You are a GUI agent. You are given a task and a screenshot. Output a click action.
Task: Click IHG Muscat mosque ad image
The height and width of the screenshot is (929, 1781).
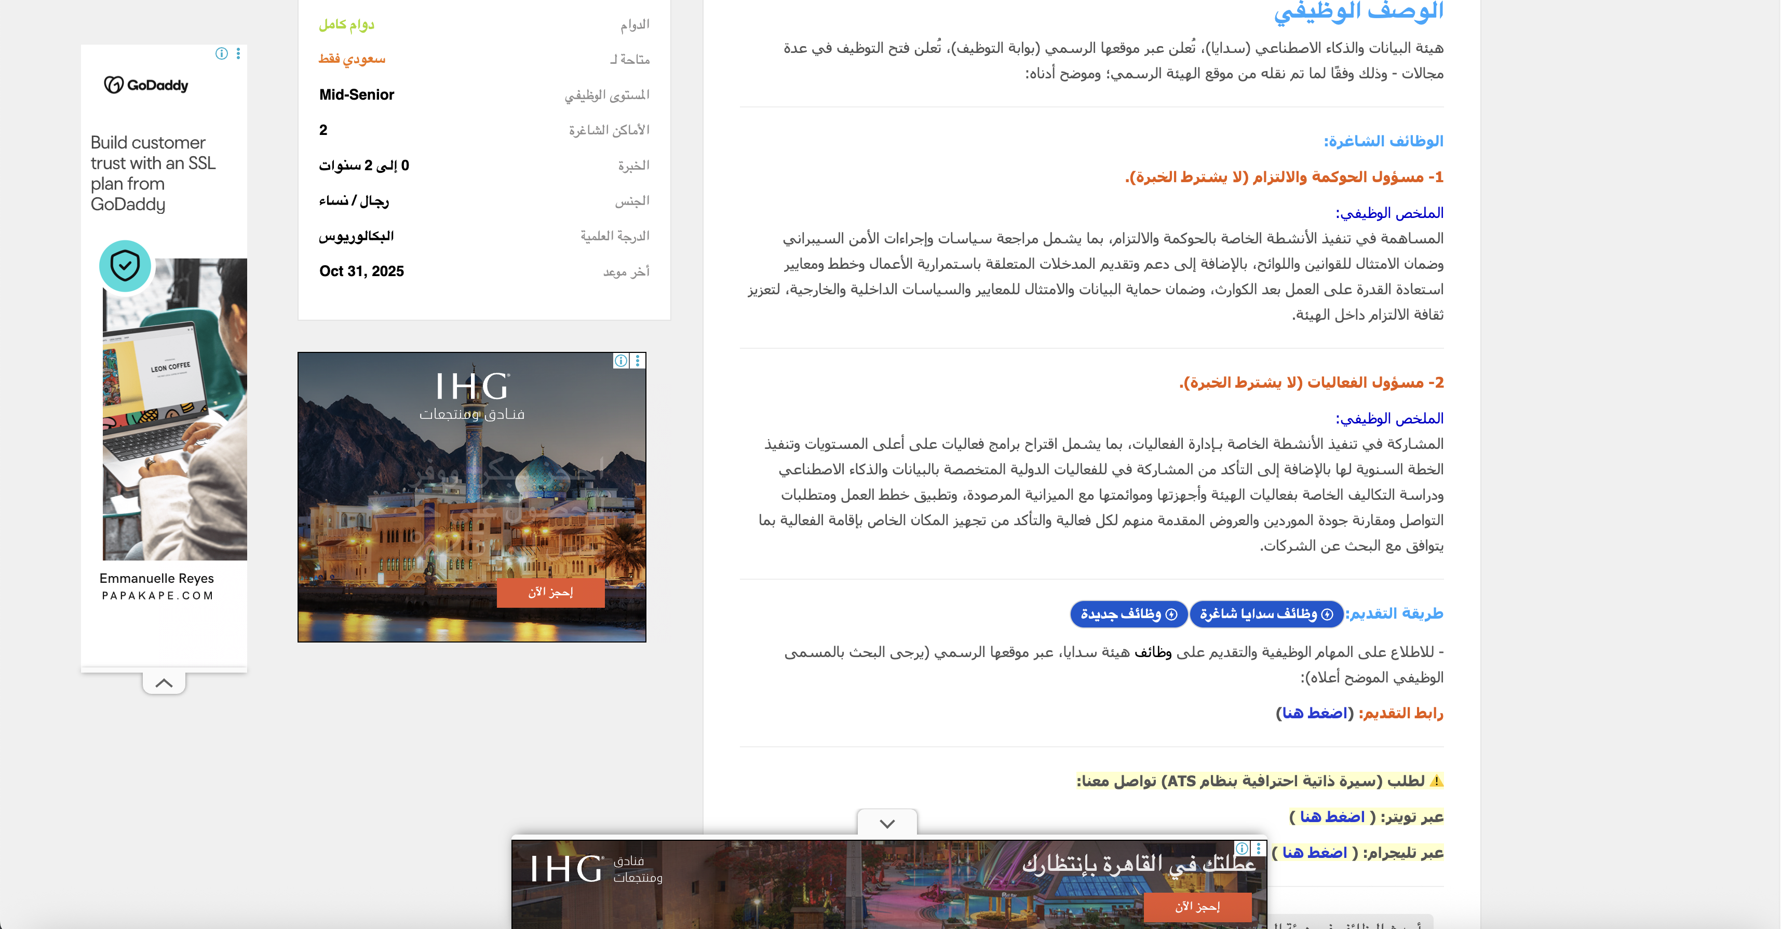471,484
